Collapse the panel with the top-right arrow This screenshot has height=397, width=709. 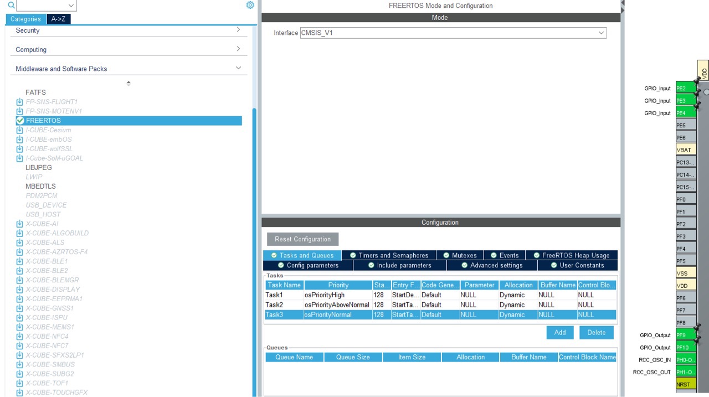(623, 4)
